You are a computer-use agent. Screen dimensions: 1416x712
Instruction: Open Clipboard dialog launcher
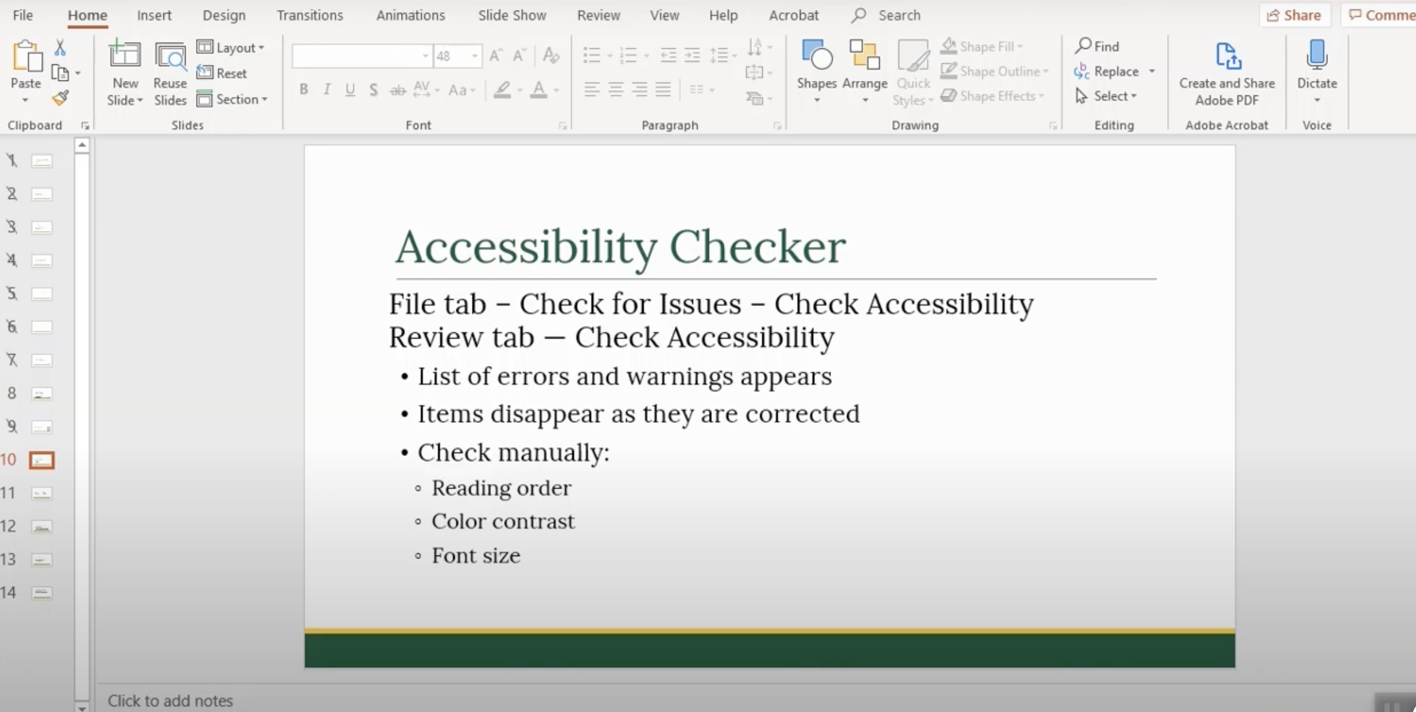point(85,126)
